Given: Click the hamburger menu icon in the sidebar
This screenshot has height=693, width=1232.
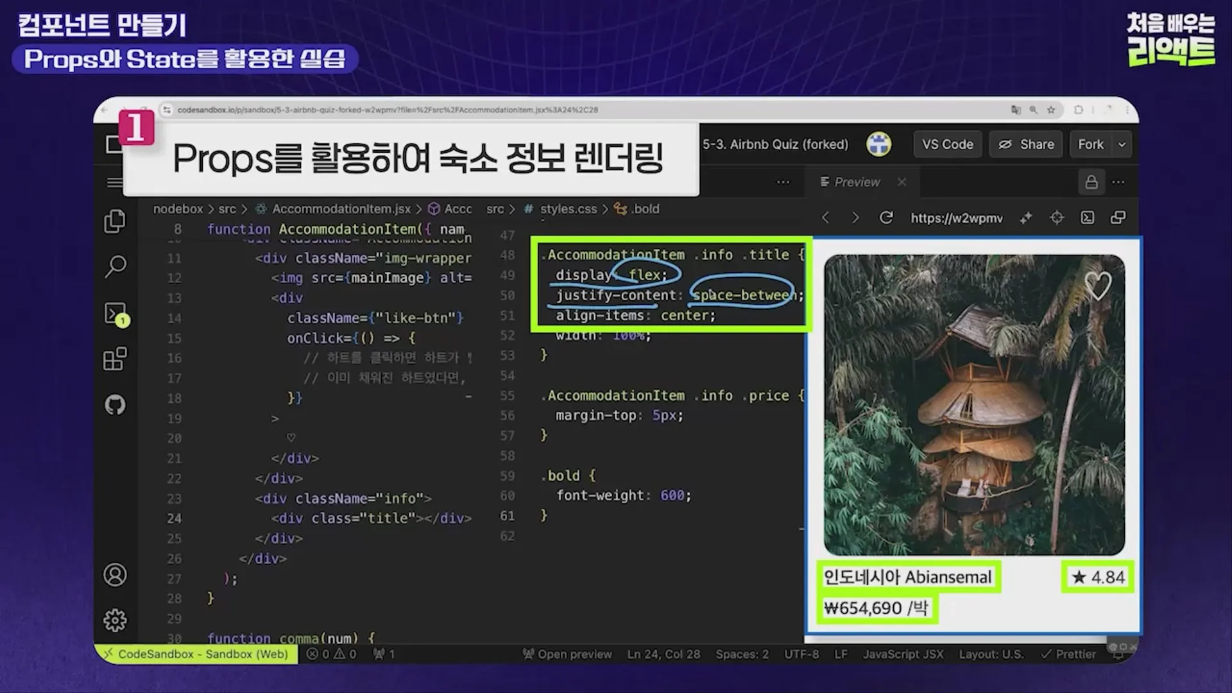Looking at the screenshot, I should [x=114, y=183].
